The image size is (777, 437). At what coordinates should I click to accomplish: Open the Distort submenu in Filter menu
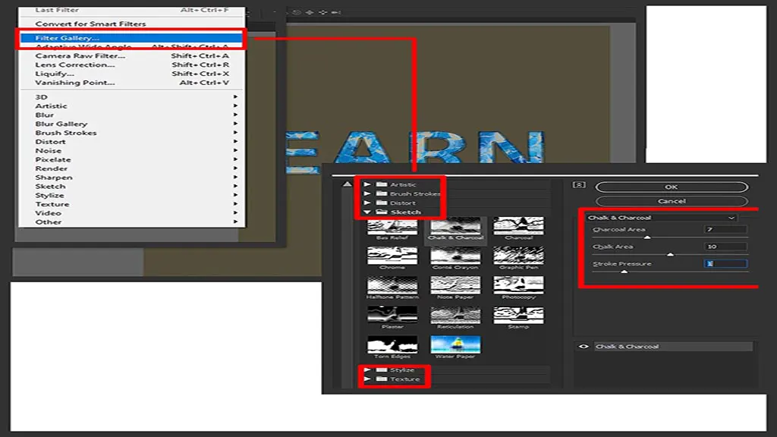(x=132, y=142)
